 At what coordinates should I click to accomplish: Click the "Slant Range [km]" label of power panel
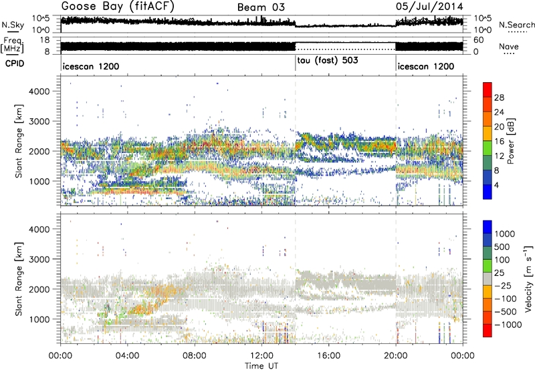point(19,141)
